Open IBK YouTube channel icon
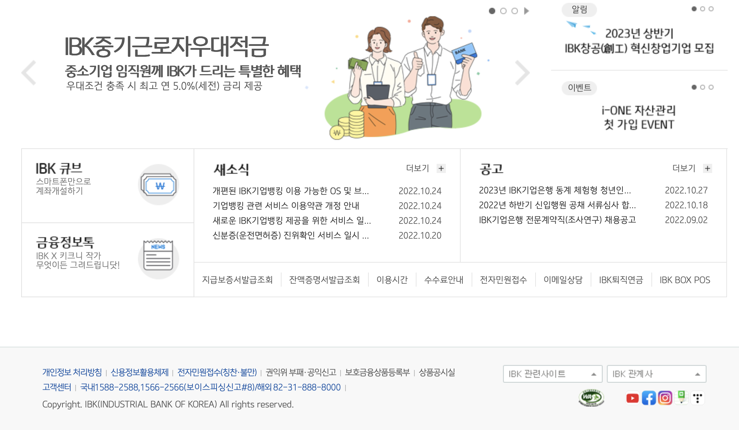The height and width of the screenshot is (430, 739). tap(632, 398)
